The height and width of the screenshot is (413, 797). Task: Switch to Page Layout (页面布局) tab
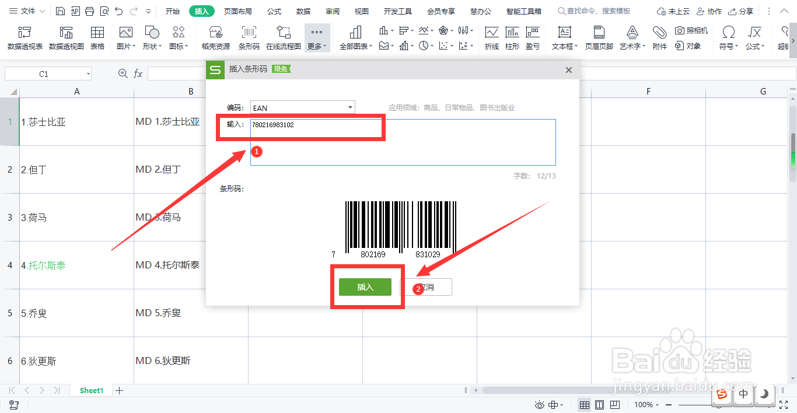click(238, 11)
